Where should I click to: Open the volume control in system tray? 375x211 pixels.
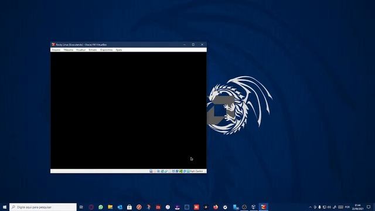(x=329, y=207)
